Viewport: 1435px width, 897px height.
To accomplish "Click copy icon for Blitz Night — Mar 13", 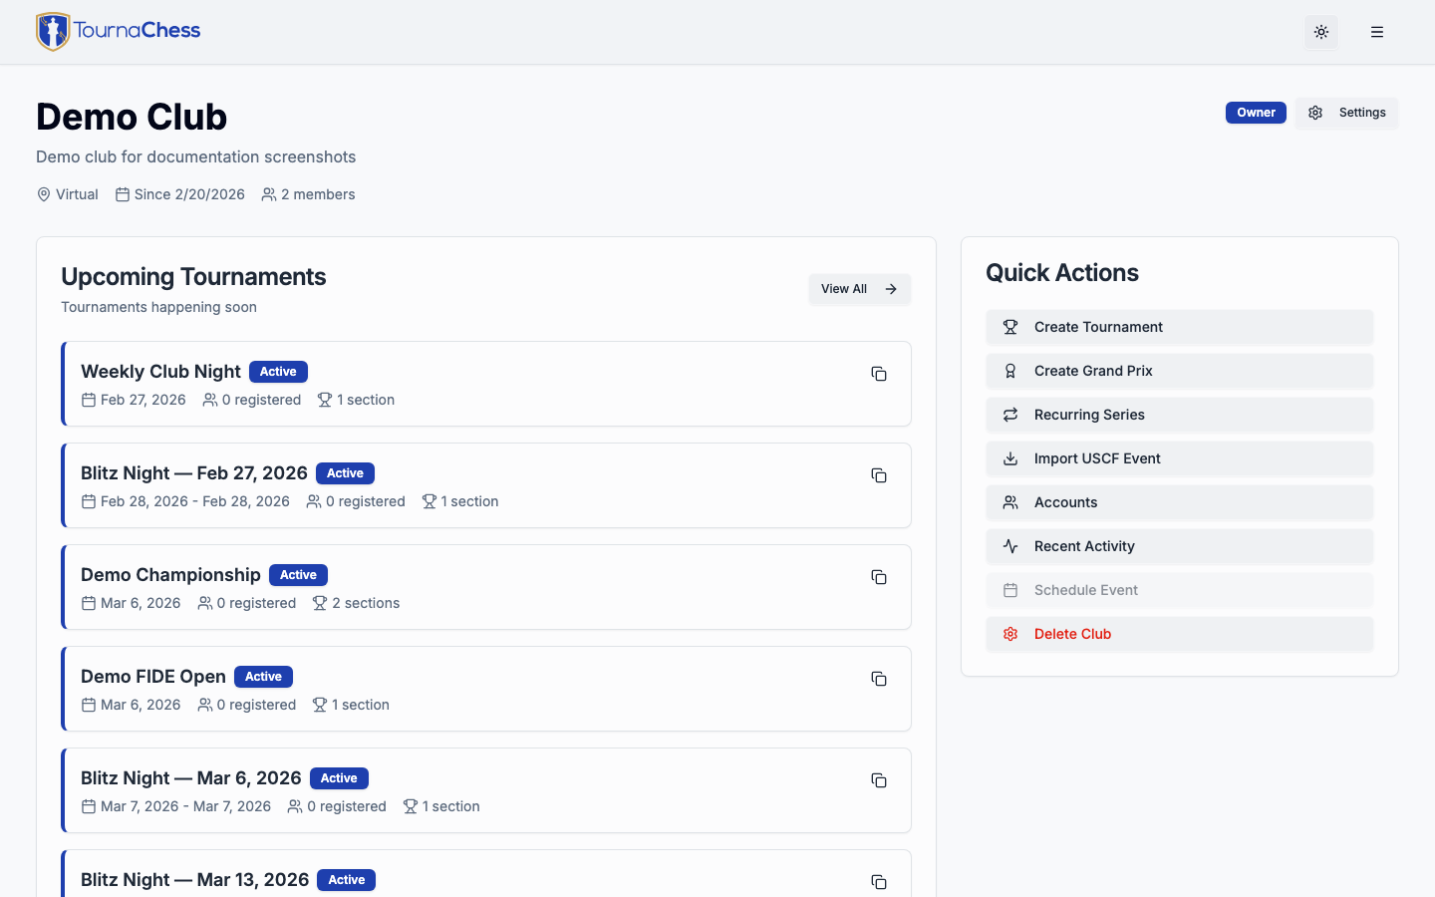I will [879, 882].
